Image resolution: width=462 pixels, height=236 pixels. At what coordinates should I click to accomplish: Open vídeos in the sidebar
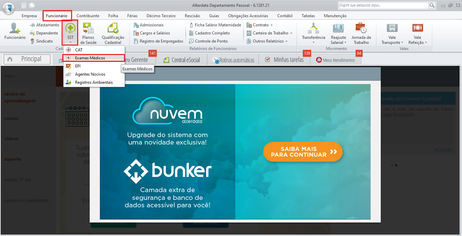point(11,139)
